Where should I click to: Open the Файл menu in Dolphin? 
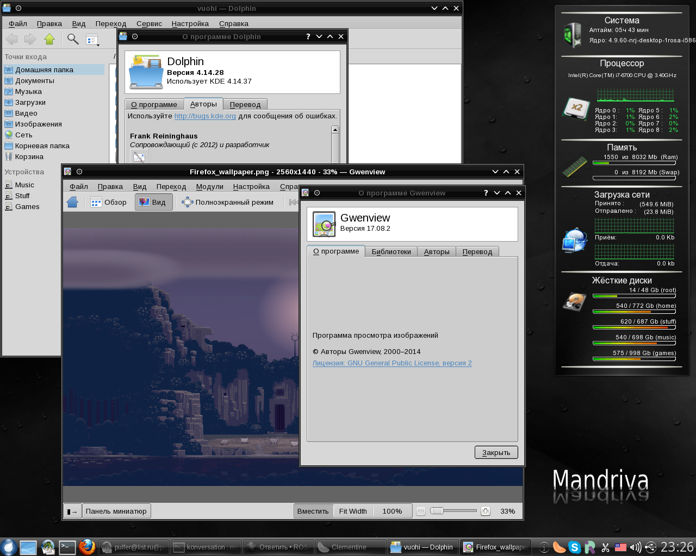pos(18,23)
